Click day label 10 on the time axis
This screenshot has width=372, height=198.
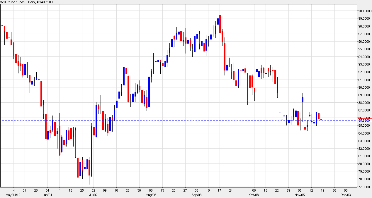tap(208, 190)
